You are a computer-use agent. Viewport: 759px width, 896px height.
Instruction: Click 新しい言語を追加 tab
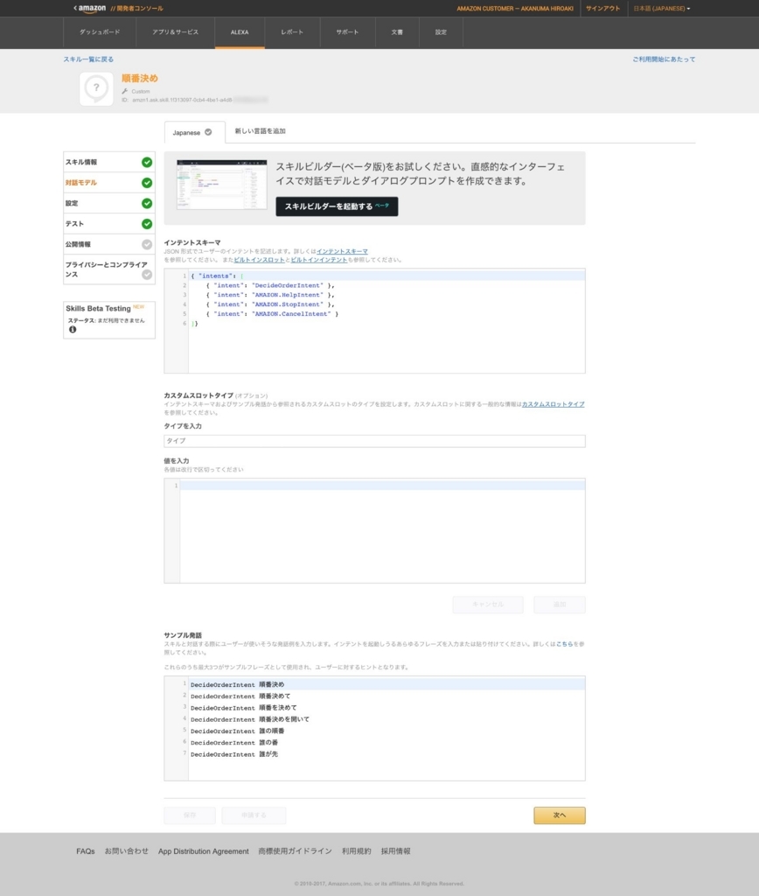coord(260,131)
